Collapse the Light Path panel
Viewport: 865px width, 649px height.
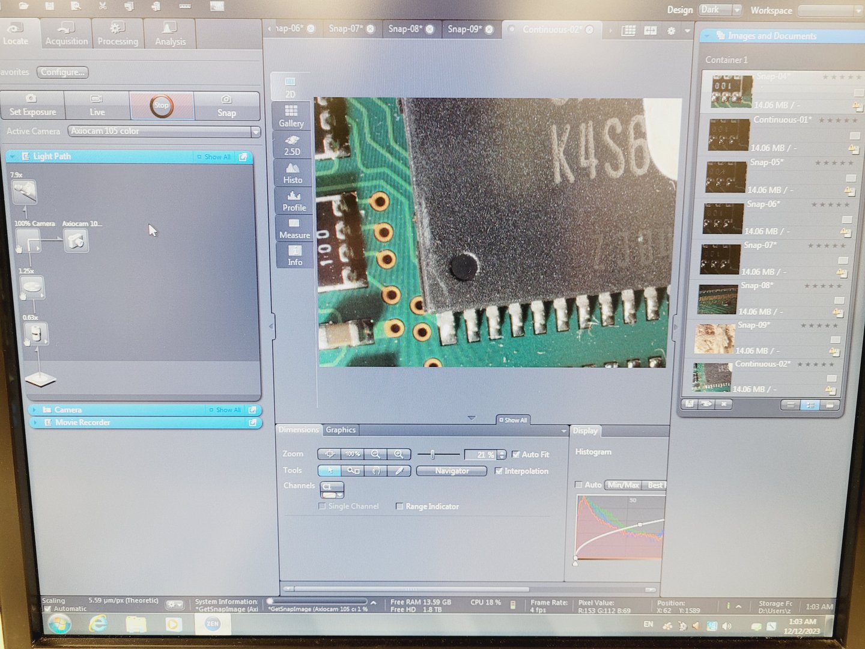12,156
